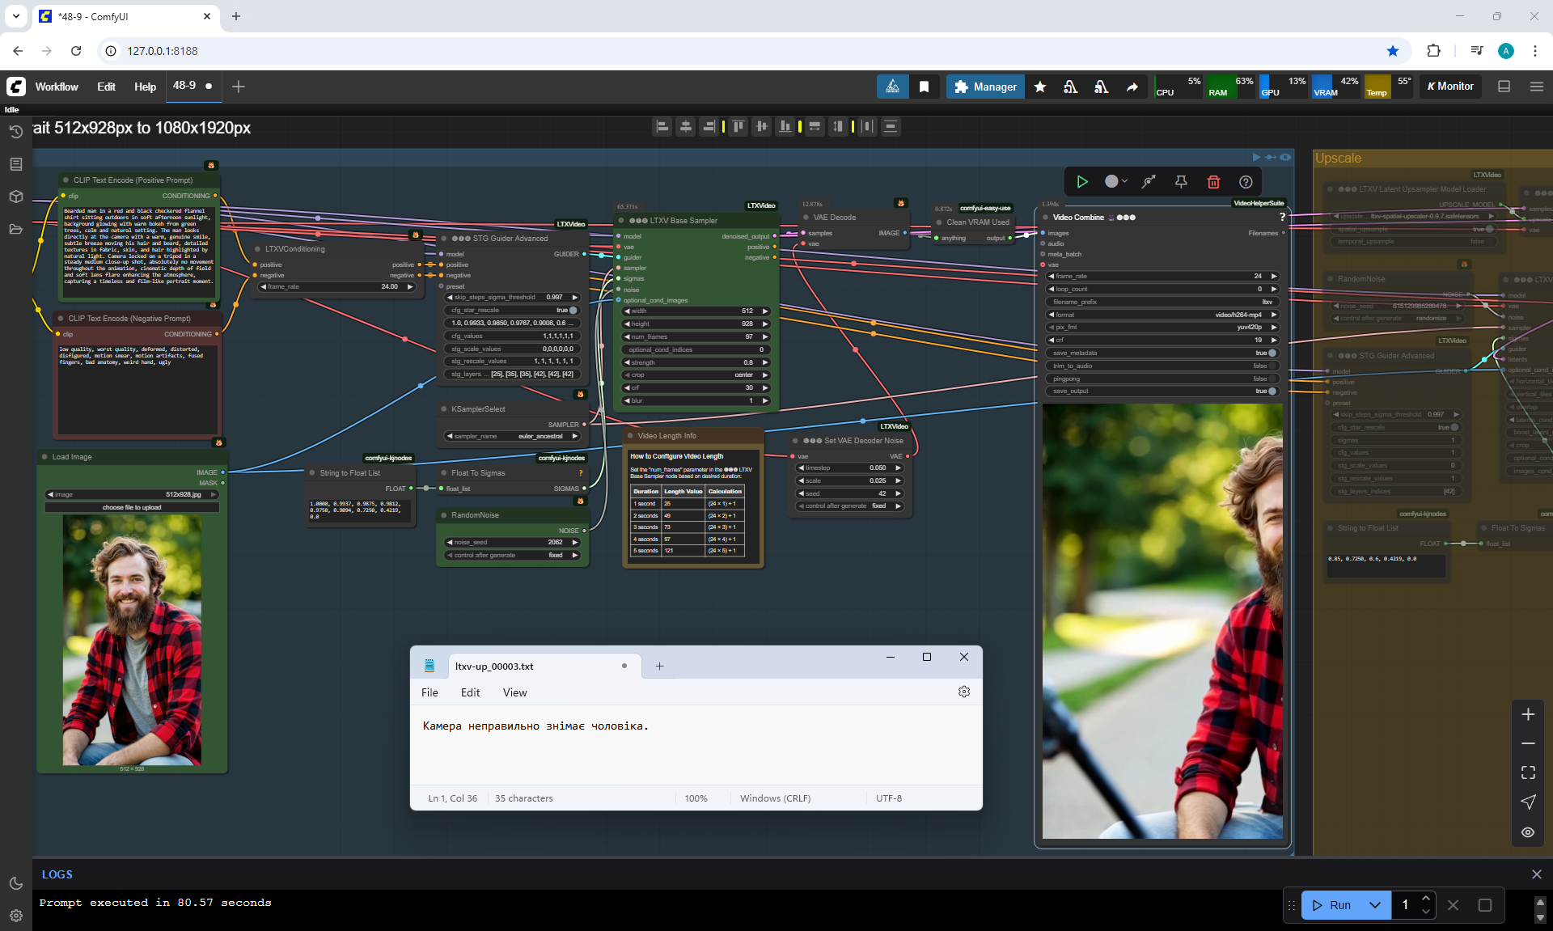Image resolution: width=1553 pixels, height=931 pixels.
Task: Open the model library cube icon
Action: coord(15,197)
